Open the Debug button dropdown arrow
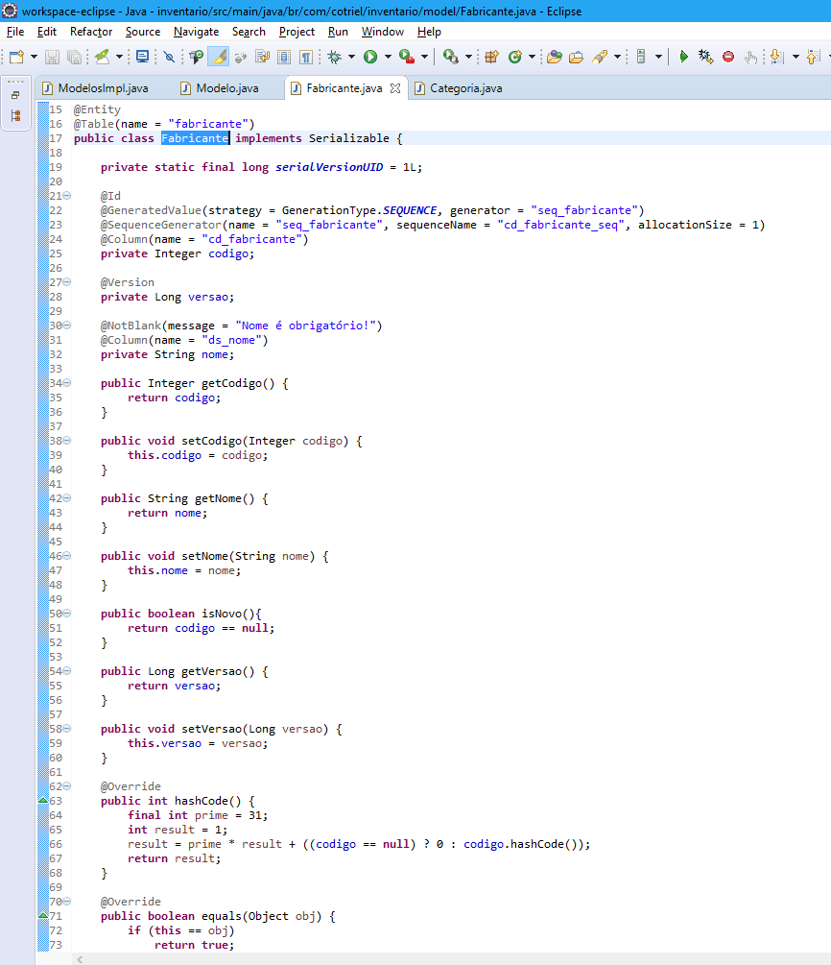Viewport: 831px width, 965px height. point(351,57)
